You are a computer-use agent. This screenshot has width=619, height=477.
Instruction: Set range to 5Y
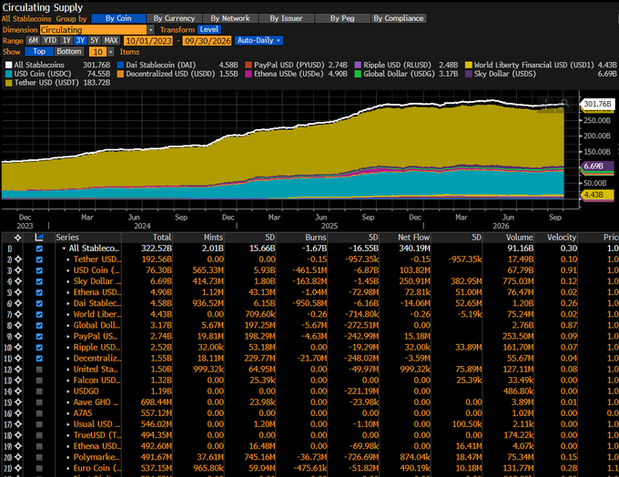click(95, 40)
